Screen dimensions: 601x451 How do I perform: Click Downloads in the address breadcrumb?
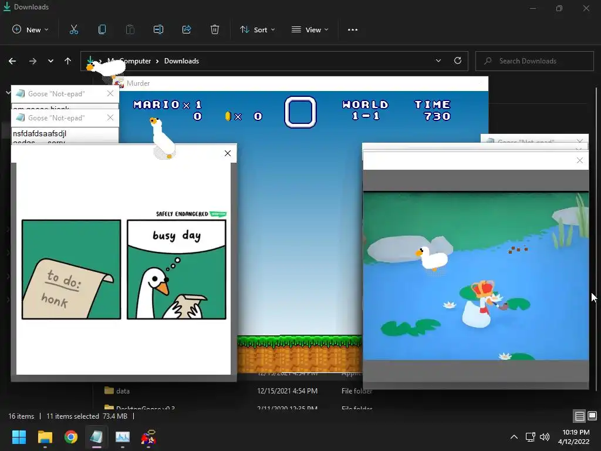[182, 61]
